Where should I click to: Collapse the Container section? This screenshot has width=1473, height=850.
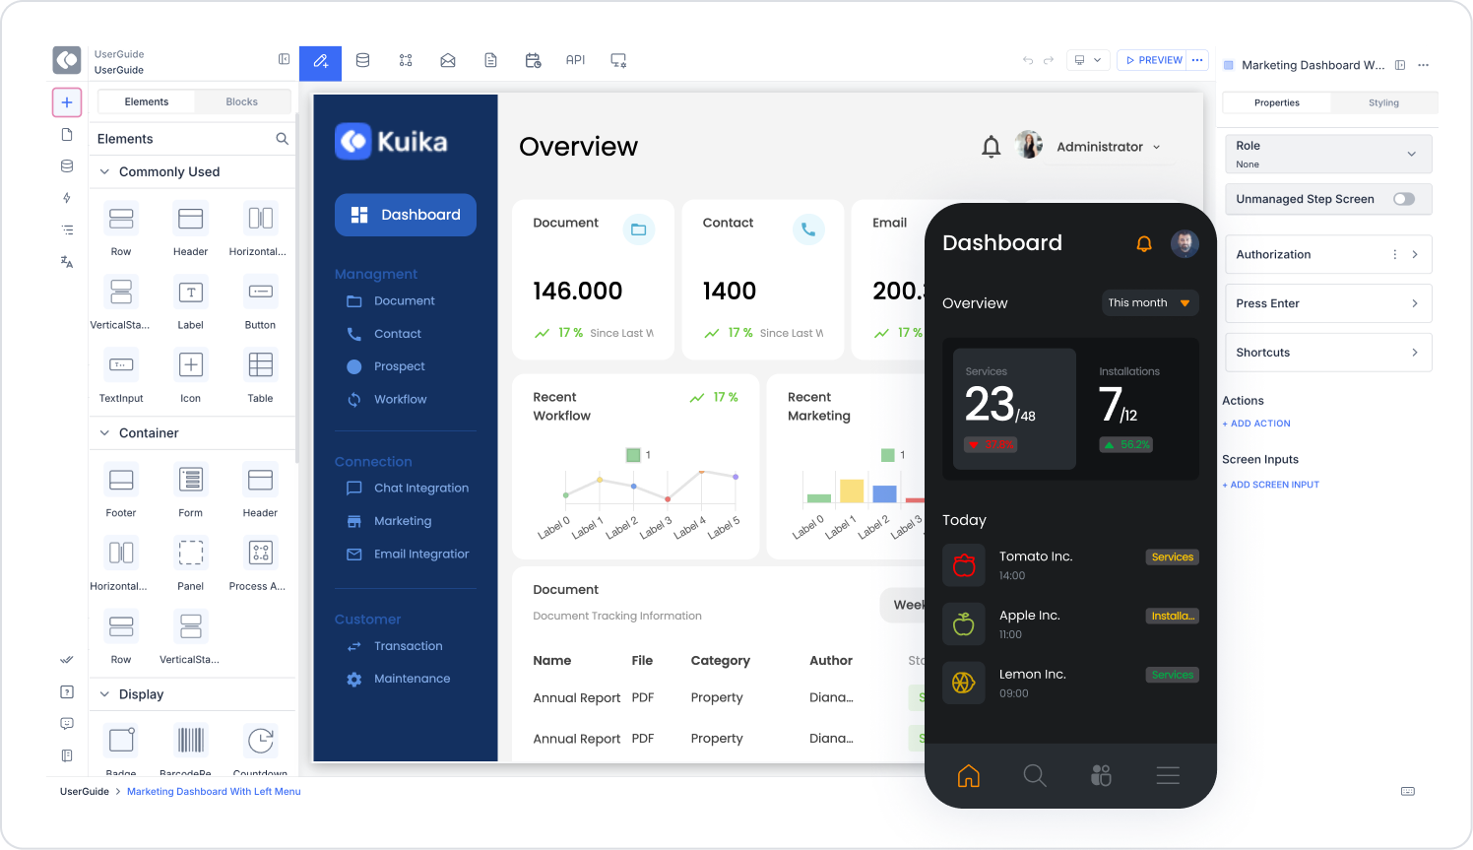(x=104, y=432)
